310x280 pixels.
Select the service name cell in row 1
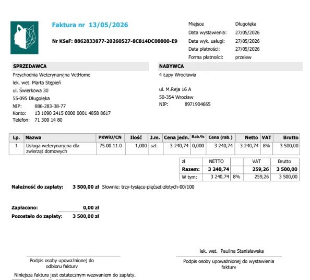60,148
